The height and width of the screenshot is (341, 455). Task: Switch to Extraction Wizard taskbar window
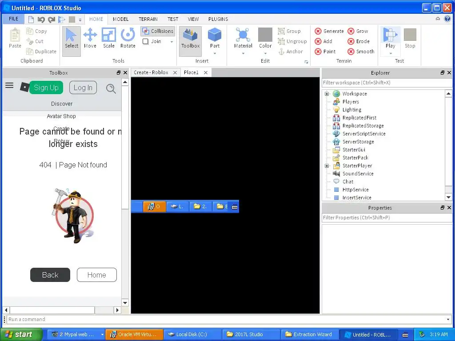click(309, 334)
